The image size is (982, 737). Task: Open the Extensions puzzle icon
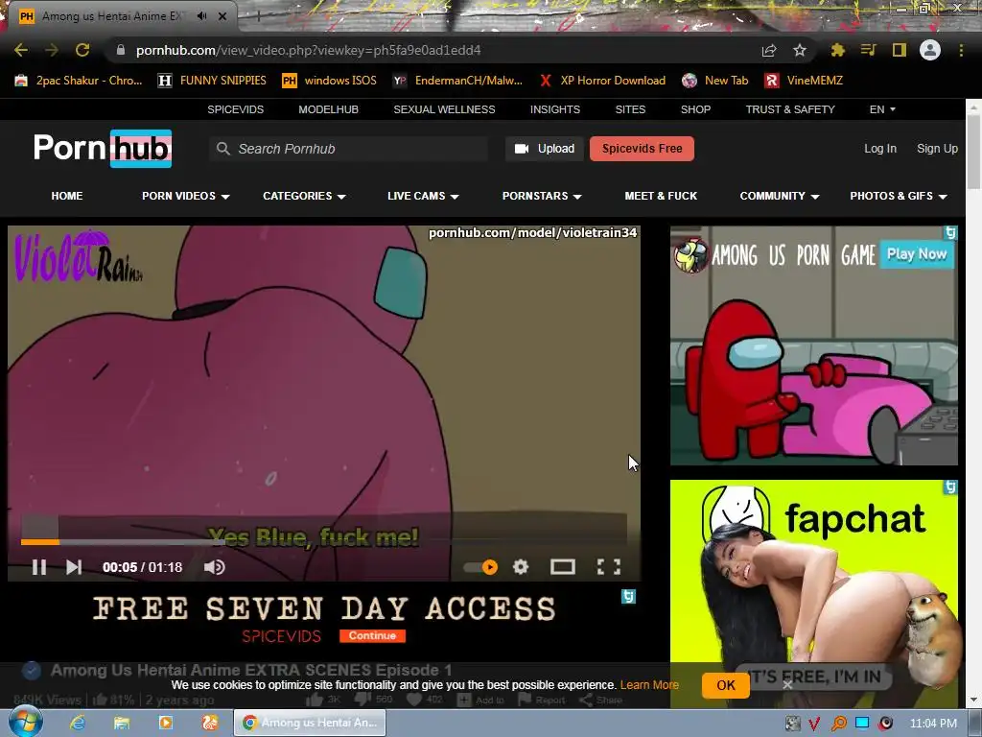(x=837, y=50)
